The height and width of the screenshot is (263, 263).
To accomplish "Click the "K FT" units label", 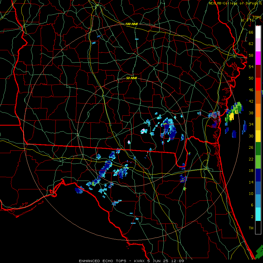I will [247, 20].
